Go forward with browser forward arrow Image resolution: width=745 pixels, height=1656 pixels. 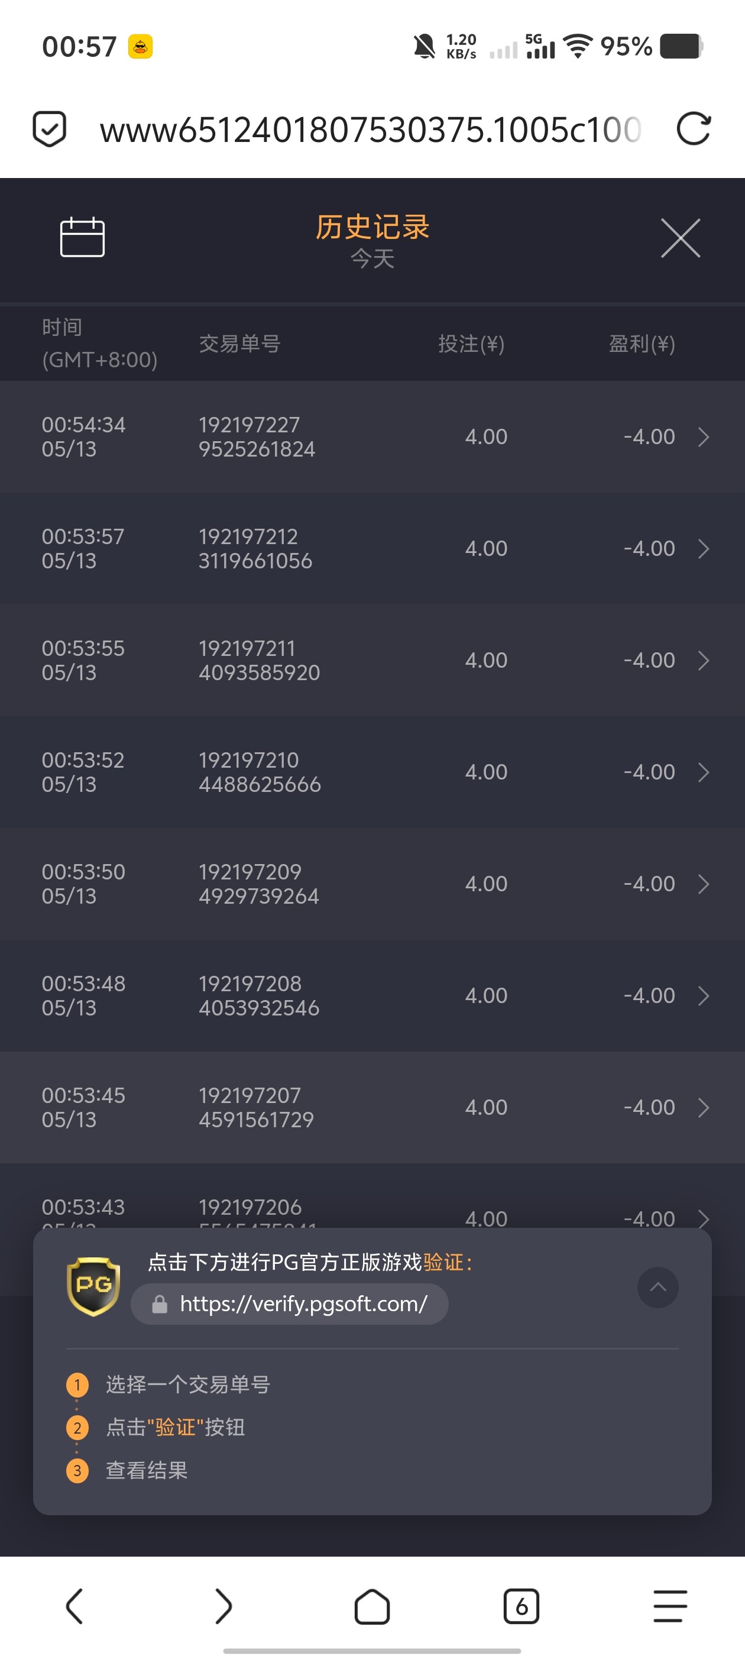(x=223, y=1606)
